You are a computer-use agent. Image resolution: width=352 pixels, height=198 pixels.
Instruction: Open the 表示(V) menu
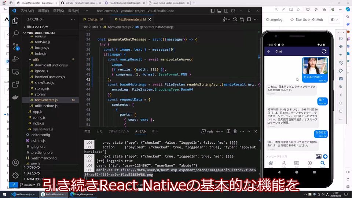pyautogui.click(x=74, y=11)
